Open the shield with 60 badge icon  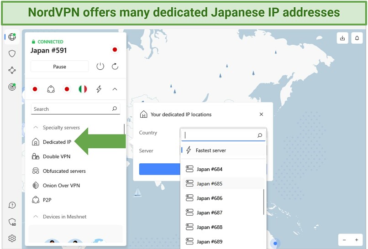(12, 222)
